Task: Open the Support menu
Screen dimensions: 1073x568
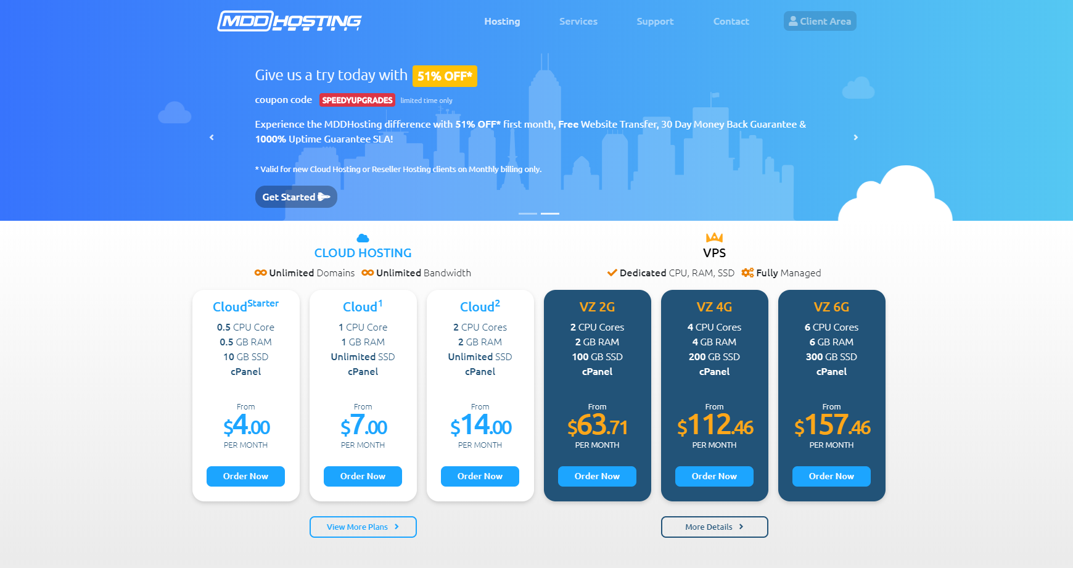Action: [x=655, y=22]
